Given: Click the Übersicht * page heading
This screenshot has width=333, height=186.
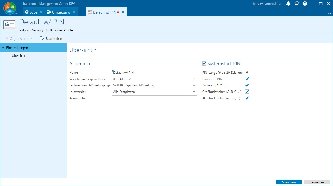Looking at the screenshot, I should tap(83, 50).
